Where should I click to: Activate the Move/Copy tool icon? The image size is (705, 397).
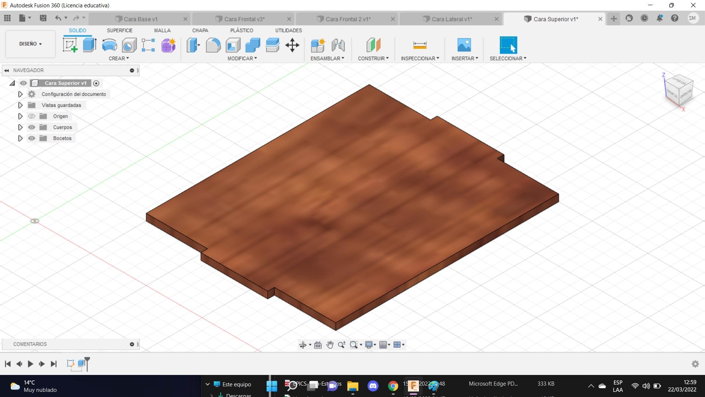coord(292,45)
